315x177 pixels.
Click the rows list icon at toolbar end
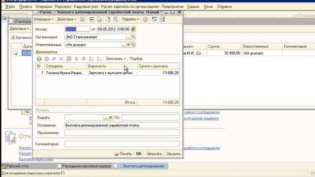[162, 19]
